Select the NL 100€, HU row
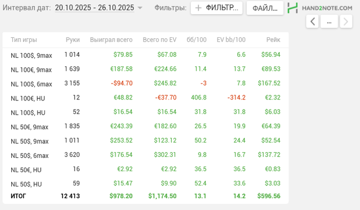The height and width of the screenshot is (210, 360). click(x=28, y=98)
